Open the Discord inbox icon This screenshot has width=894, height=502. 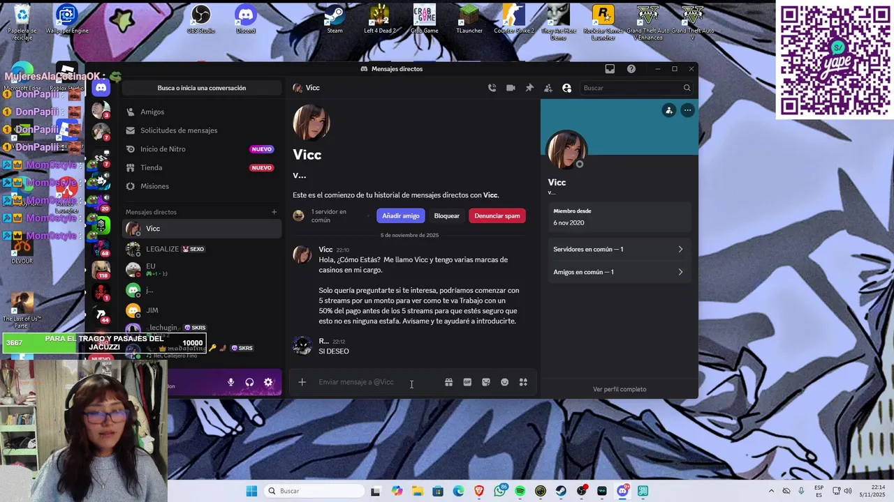coord(610,69)
